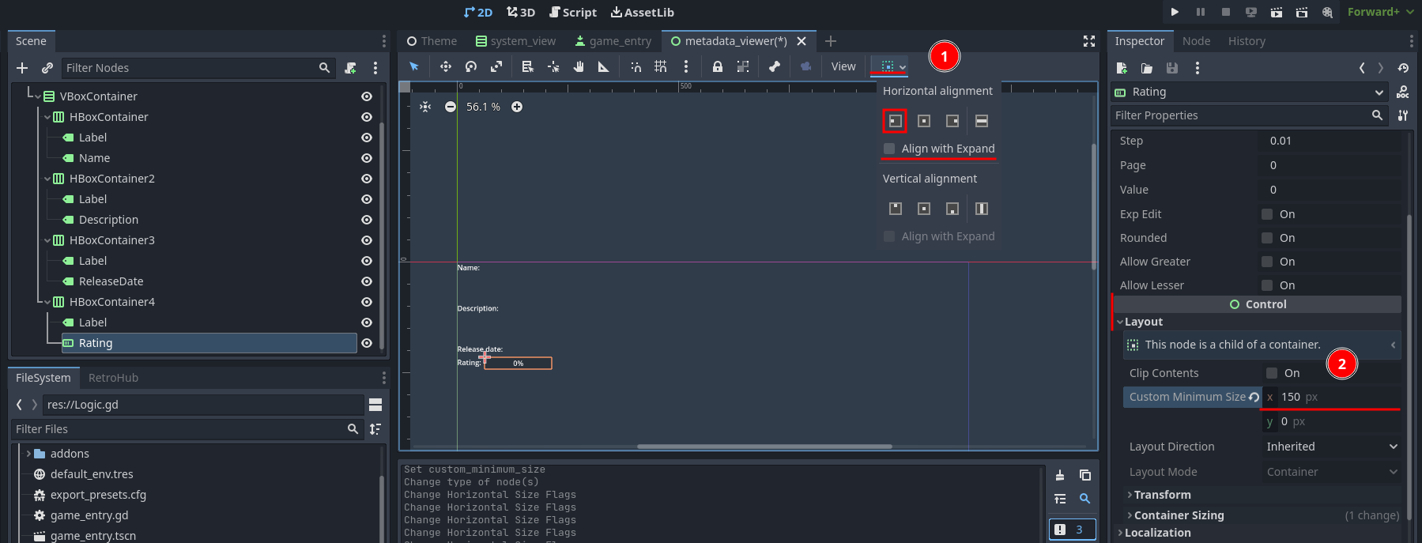The width and height of the screenshot is (1422, 543).
Task: Select the Select Mode arrow tool
Action: pyautogui.click(x=414, y=66)
